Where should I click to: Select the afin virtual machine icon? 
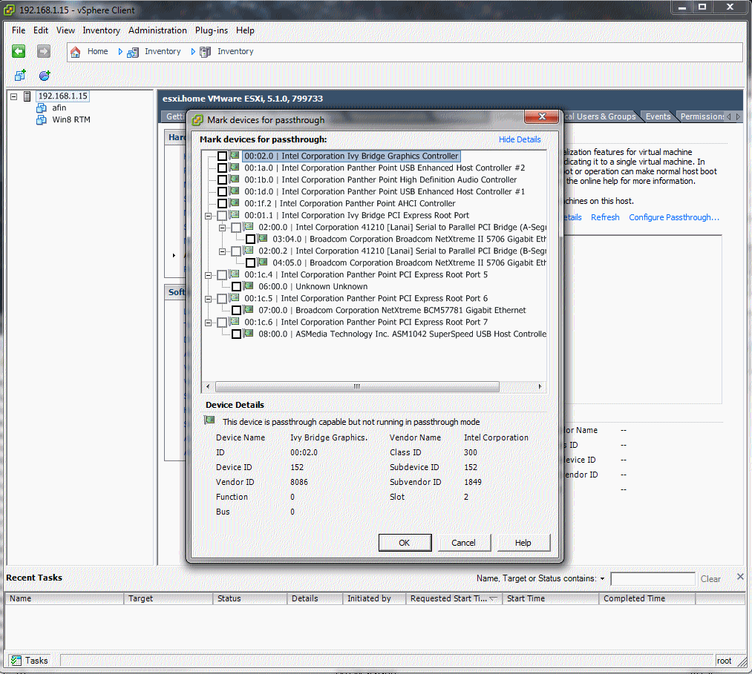(x=42, y=108)
